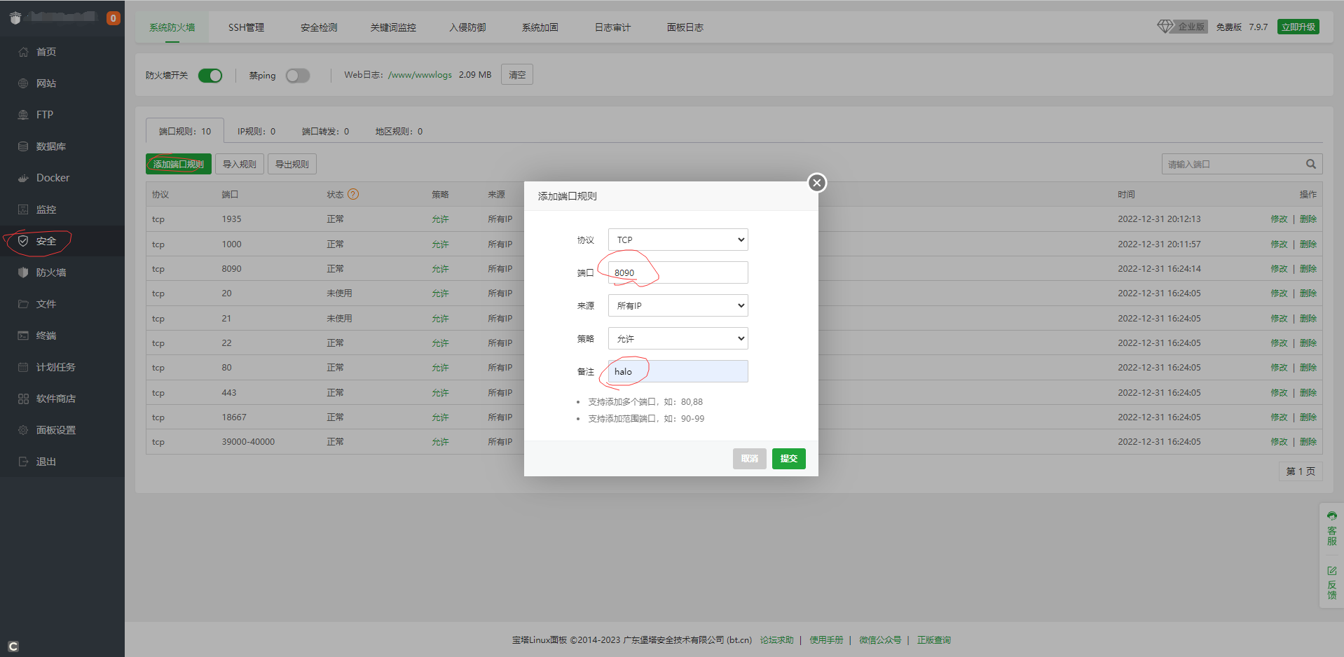The height and width of the screenshot is (657, 1344).
Task: Open the software store icon
Action: (23, 399)
